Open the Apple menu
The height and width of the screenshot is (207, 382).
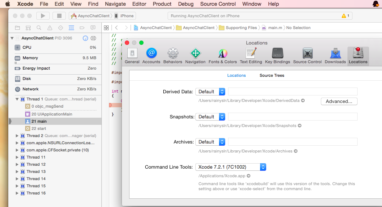pos(8,4)
